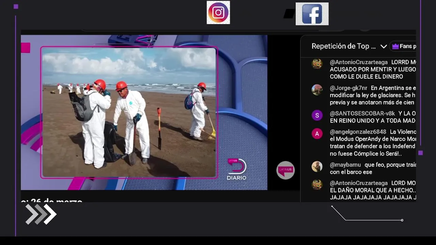Image resolution: width=436 pixels, height=245 pixels.
Task: Click comment text 'JAJAJA JAJAJAJA'
Action: point(356,198)
